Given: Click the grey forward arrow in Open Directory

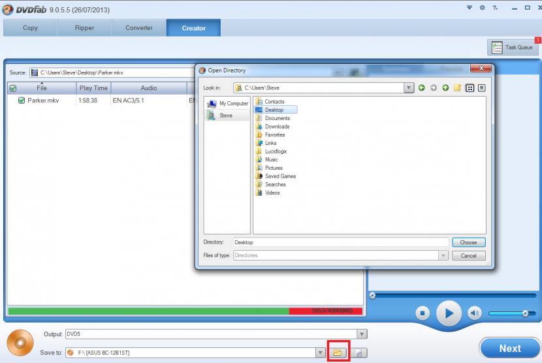Looking at the screenshot, I should pyautogui.click(x=434, y=87).
